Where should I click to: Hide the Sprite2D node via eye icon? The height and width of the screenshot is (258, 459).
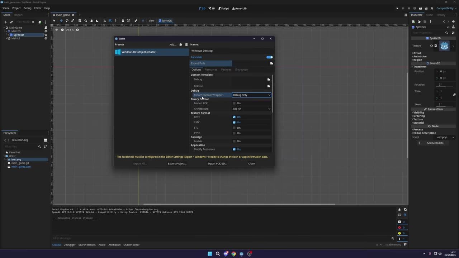[x=46, y=35]
